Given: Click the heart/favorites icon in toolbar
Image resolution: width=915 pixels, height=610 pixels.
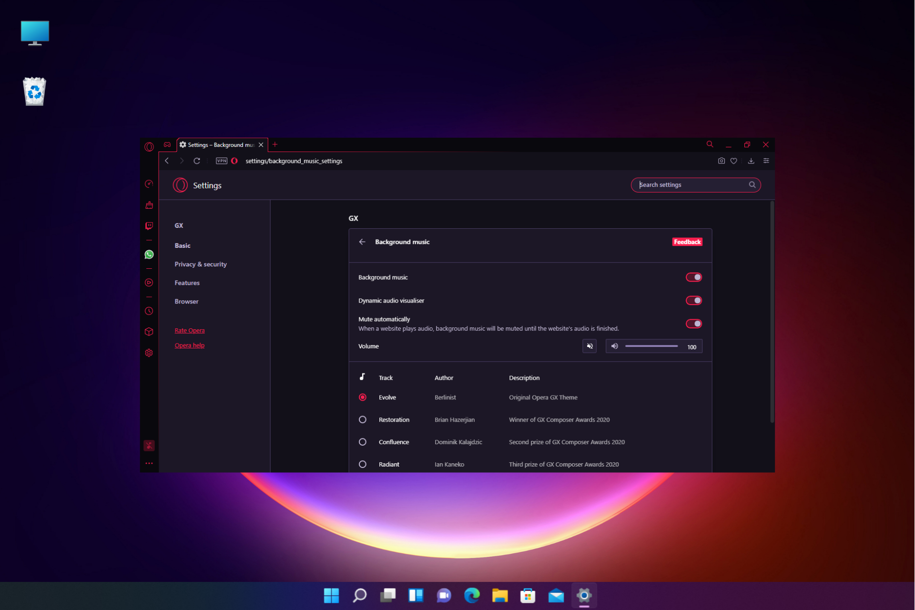Looking at the screenshot, I should [x=734, y=161].
